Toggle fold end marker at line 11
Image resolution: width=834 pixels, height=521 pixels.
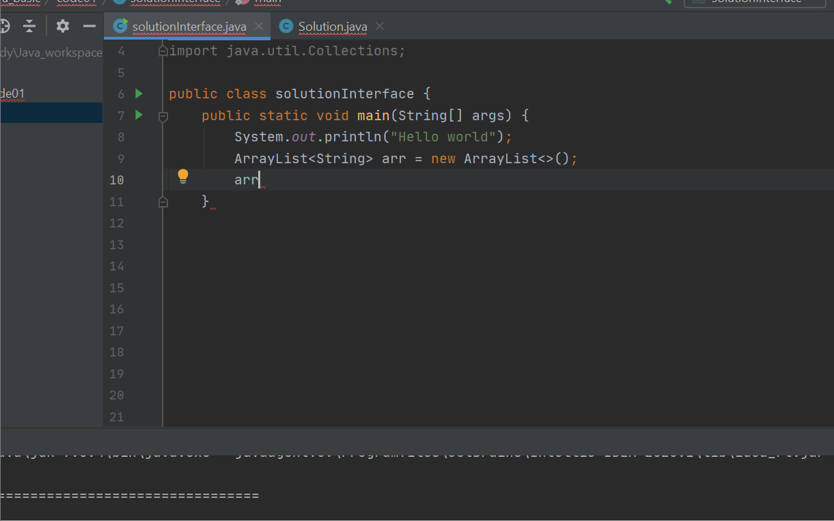point(163,202)
